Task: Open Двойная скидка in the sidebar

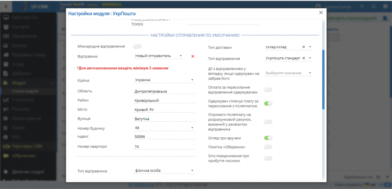Action: point(28,172)
